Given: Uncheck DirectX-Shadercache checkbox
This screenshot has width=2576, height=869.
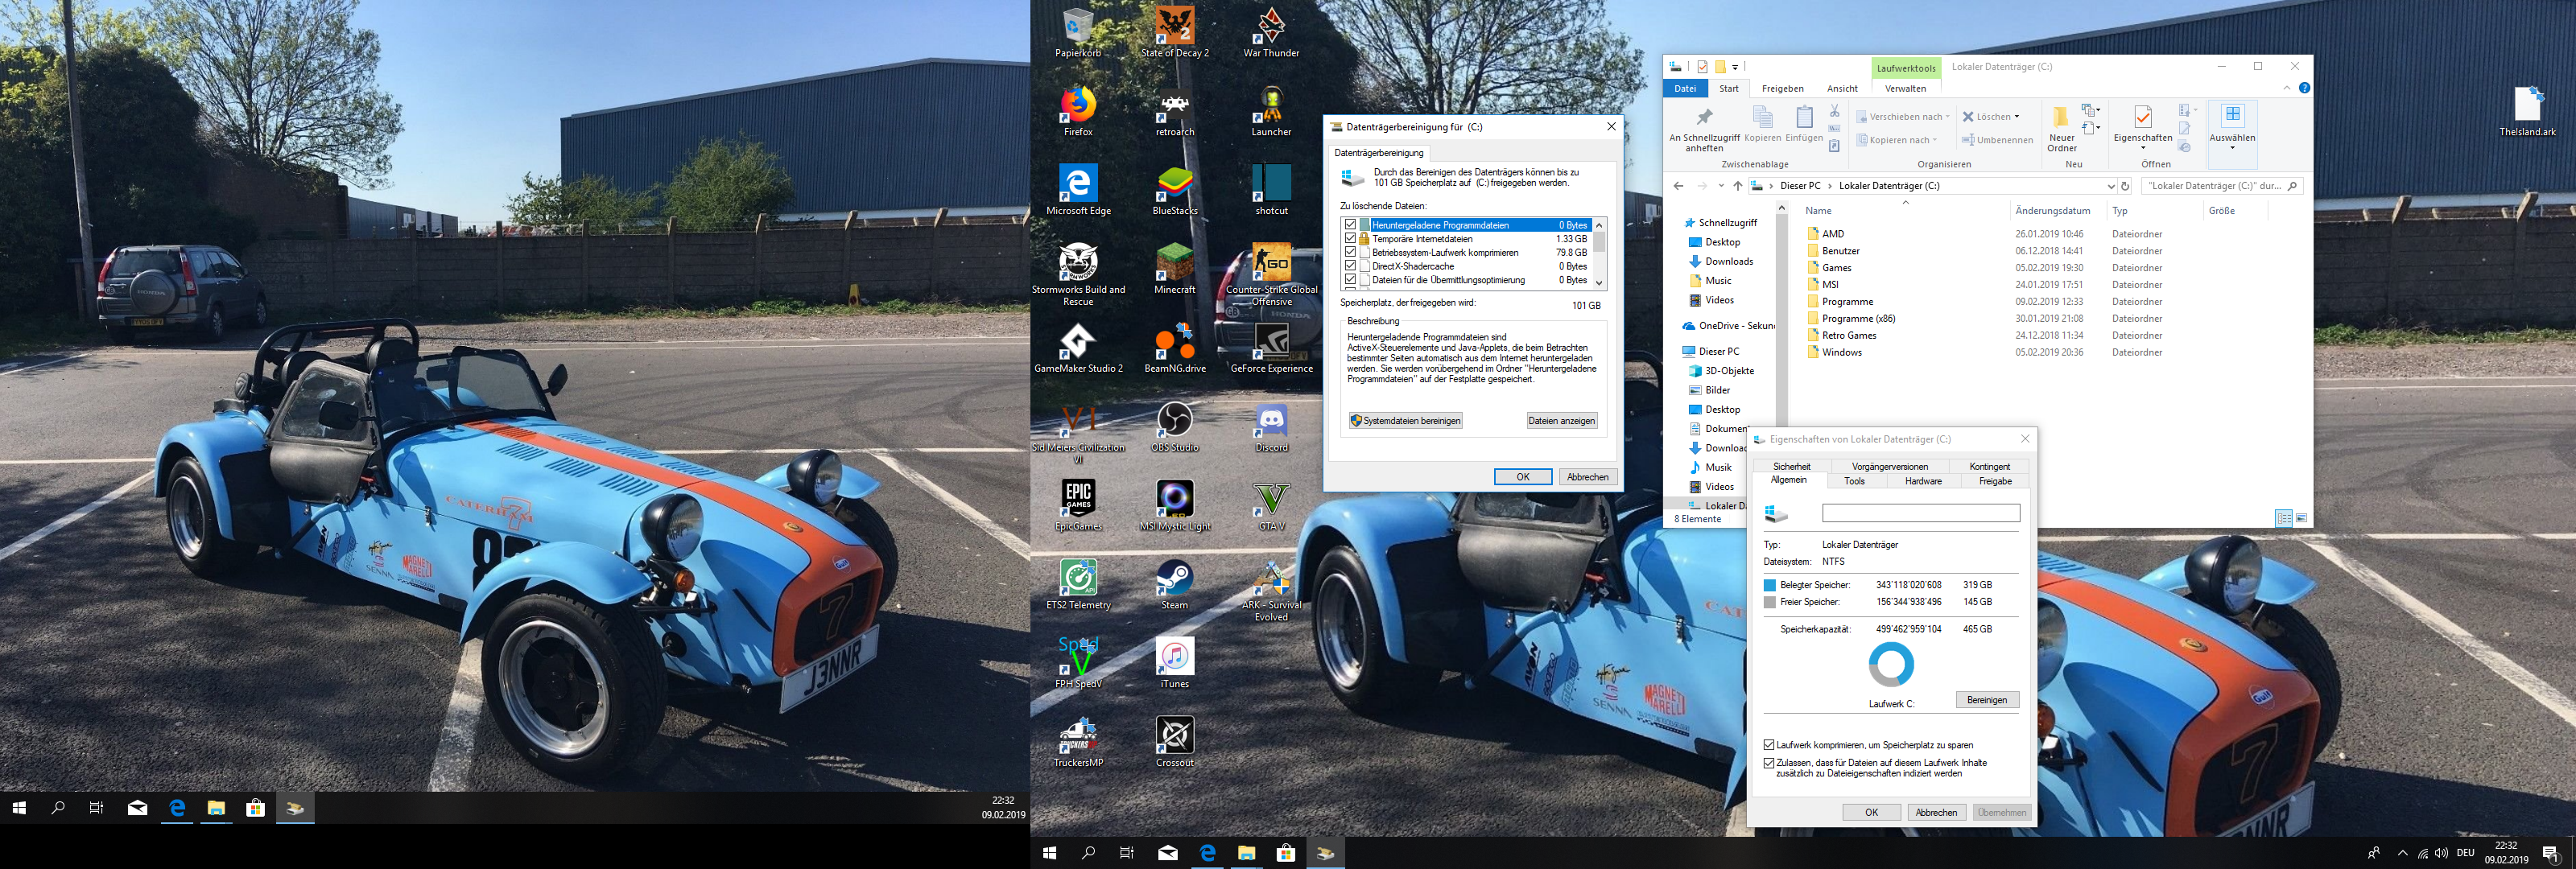Looking at the screenshot, I should 1351,266.
